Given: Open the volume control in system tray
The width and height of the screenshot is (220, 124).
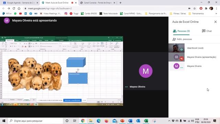Looking at the screenshot, I should point(192,121).
